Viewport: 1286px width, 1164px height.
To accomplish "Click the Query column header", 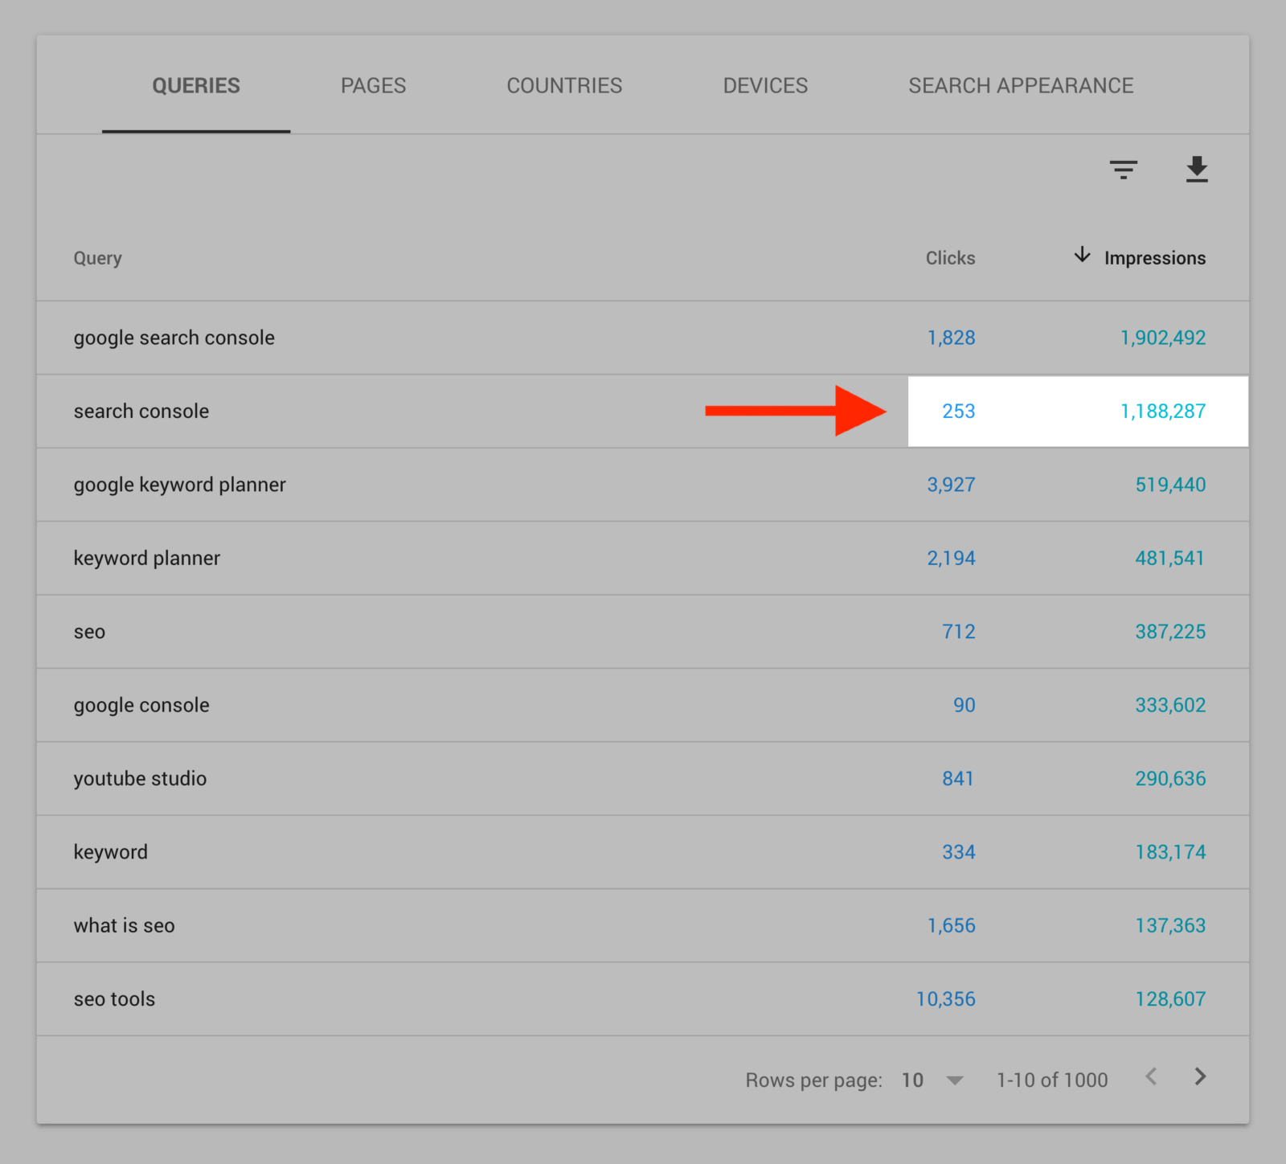I will pos(97,258).
